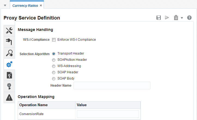Save the proxy service with floppy disk icon
The height and width of the screenshot is (120, 197).
point(159,18)
